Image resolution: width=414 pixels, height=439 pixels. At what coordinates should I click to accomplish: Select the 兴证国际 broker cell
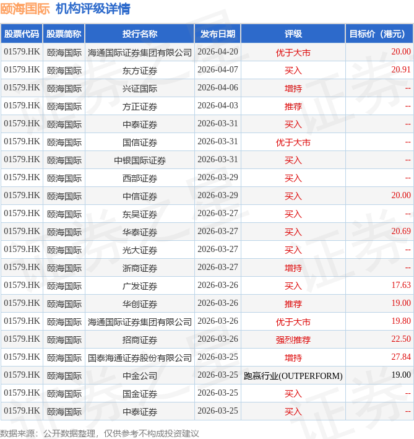click(x=140, y=88)
